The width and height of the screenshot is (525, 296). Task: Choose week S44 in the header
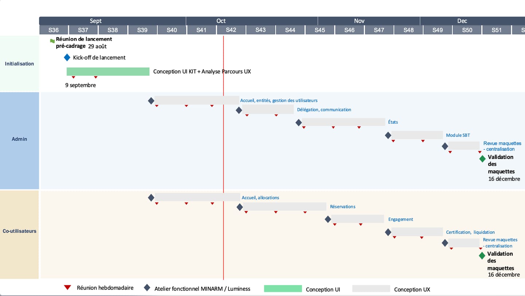pyautogui.click(x=290, y=30)
